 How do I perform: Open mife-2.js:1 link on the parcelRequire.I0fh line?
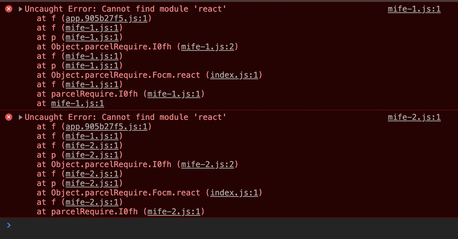click(174, 212)
